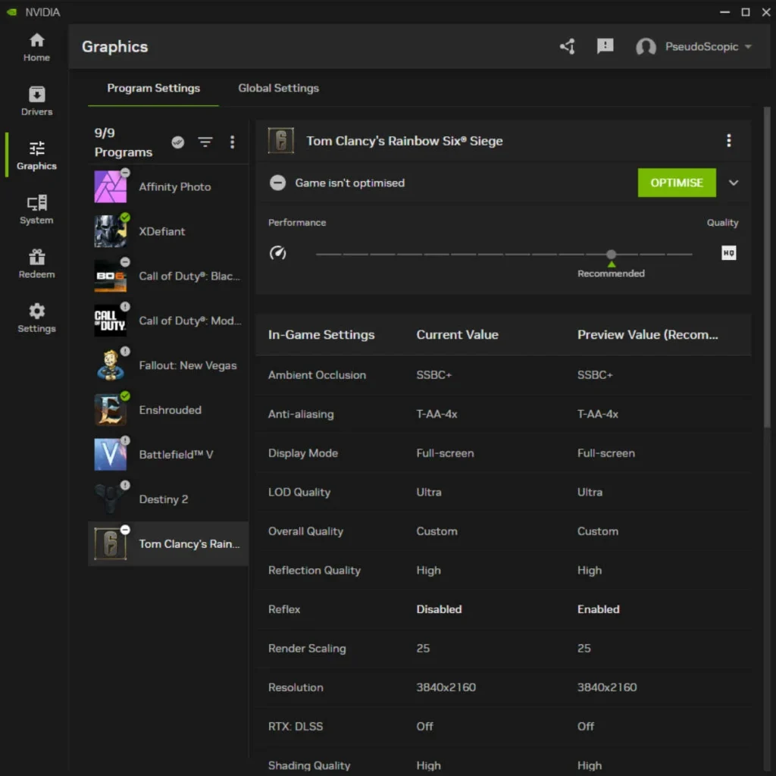Click the green OPTIMISE button
The image size is (776, 776).
click(677, 183)
